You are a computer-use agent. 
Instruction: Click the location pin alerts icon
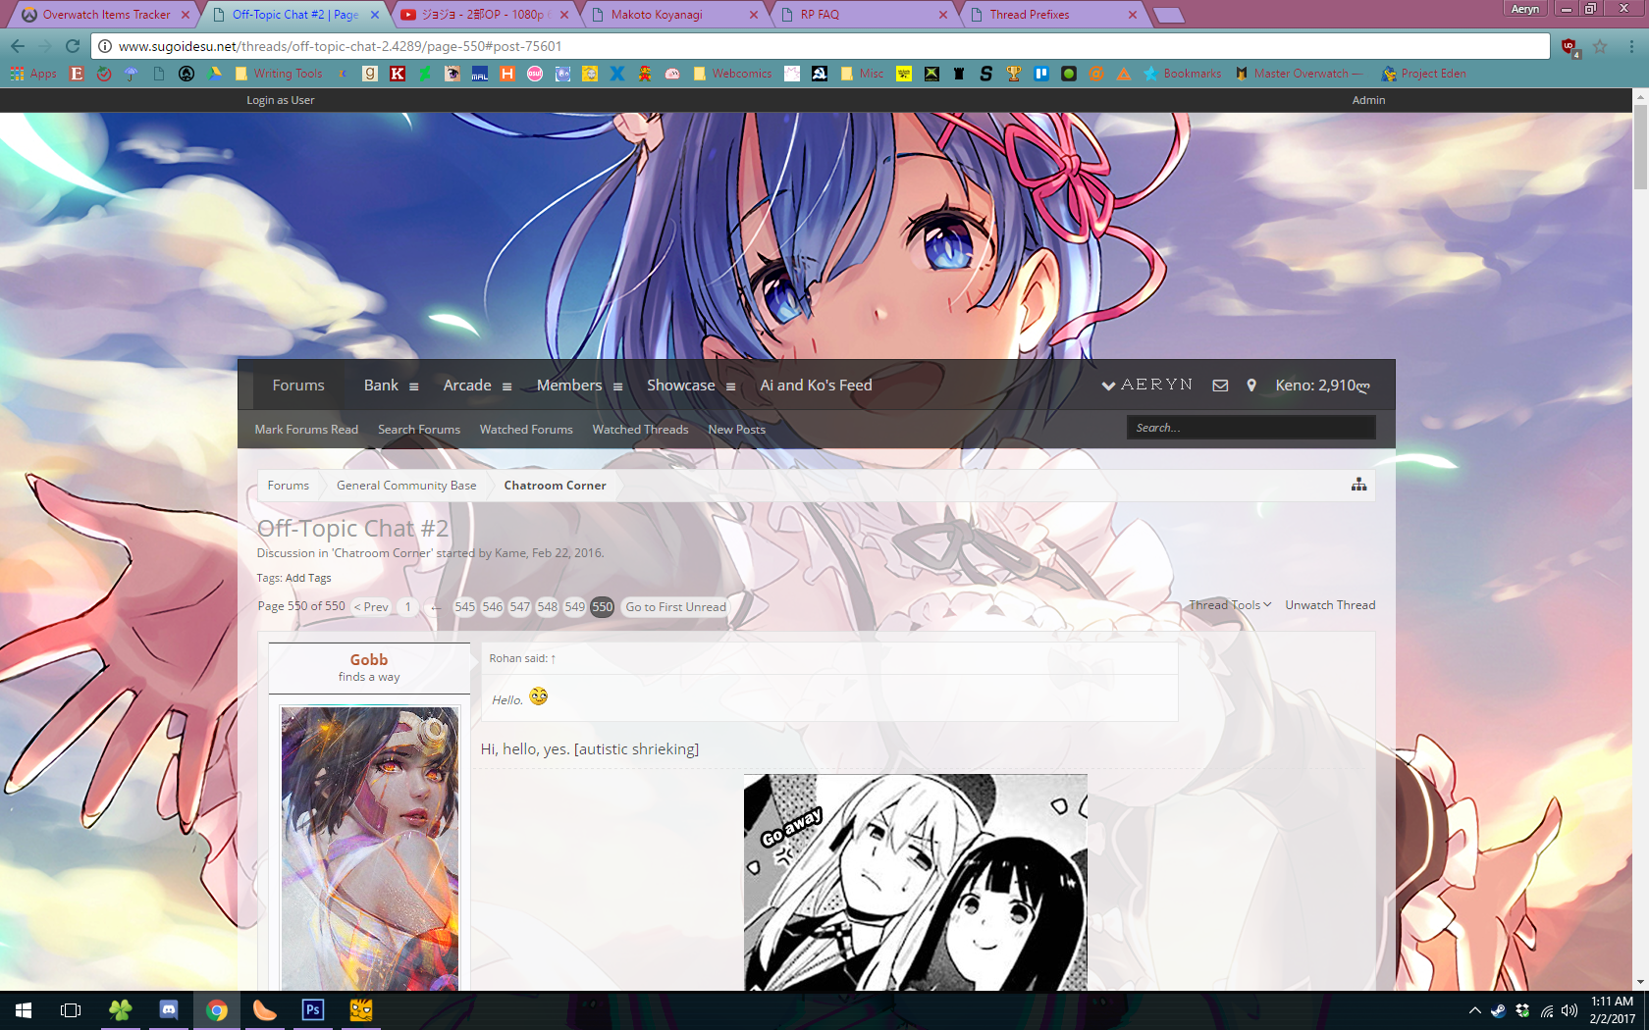(1251, 386)
